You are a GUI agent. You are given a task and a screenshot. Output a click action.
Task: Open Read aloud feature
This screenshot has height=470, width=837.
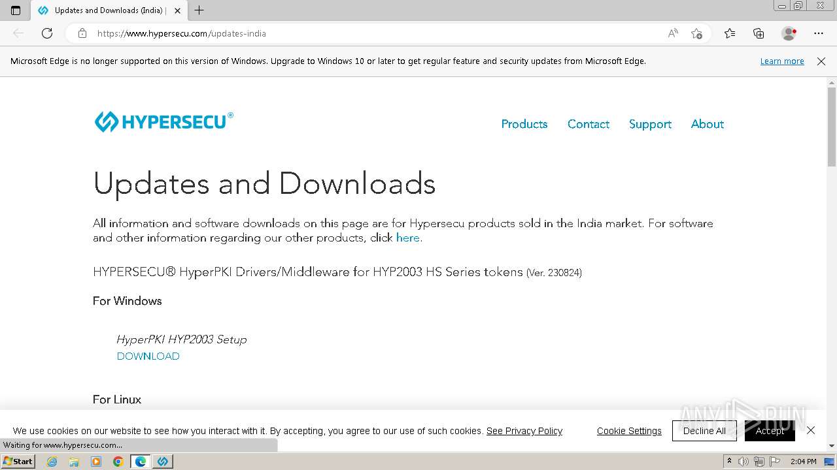673,33
